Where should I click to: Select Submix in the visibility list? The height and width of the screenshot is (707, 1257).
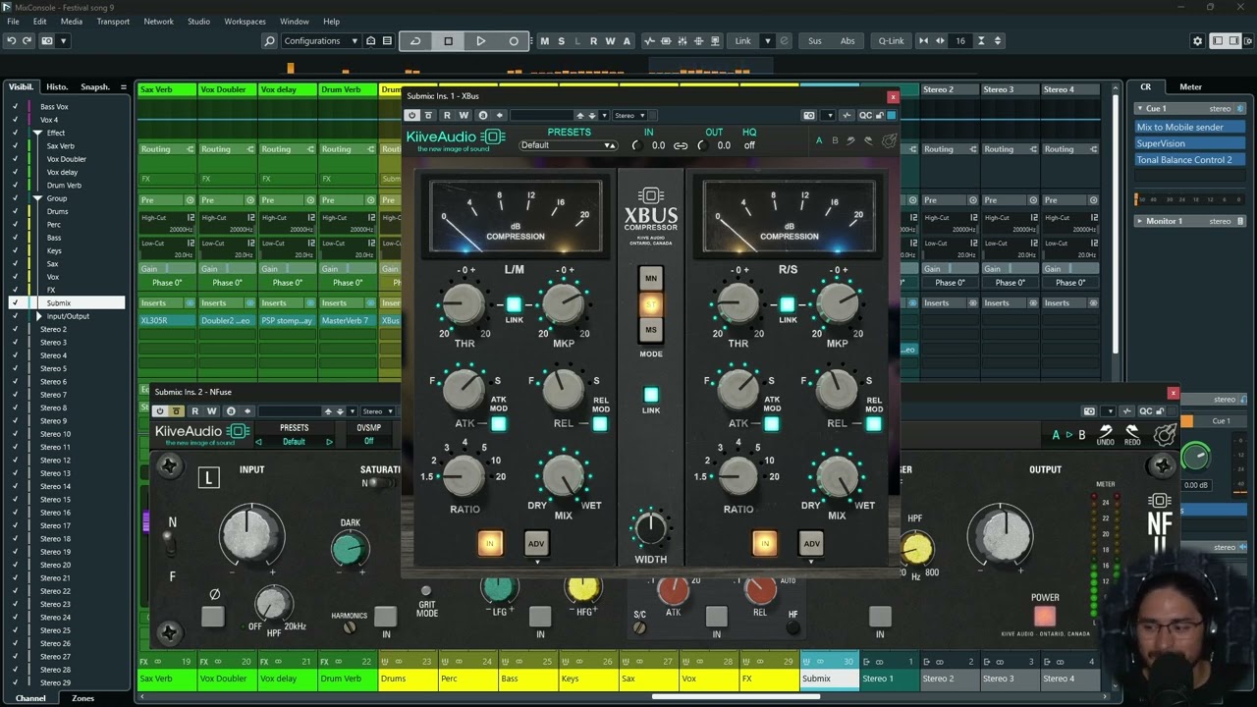[59, 303]
